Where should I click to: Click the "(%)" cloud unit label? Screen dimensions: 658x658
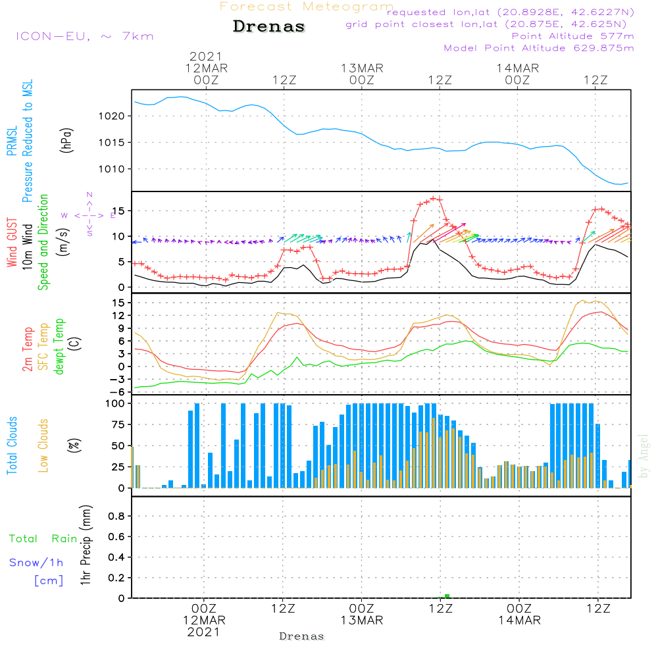[75, 445]
